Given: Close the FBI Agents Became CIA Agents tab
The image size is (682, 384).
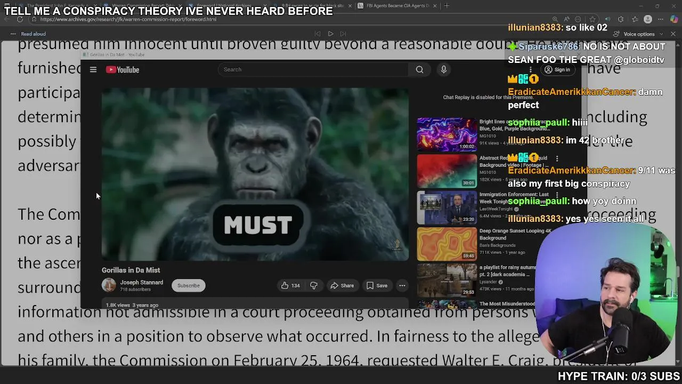Looking at the screenshot, I should (435, 6).
